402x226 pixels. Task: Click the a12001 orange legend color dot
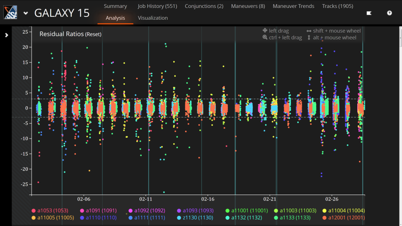[x=325, y=218]
